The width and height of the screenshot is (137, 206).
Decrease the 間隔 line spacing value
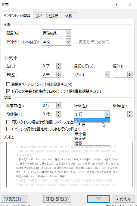pos(129,116)
